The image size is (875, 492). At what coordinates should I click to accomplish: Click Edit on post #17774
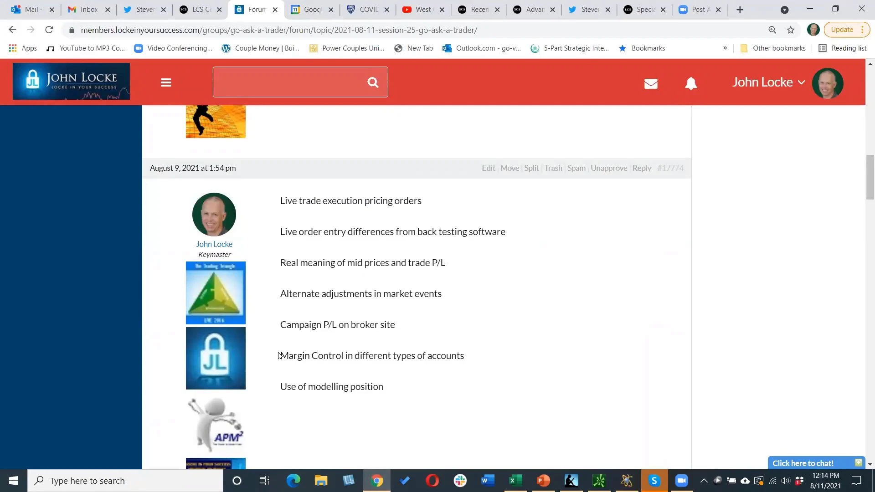(488, 168)
